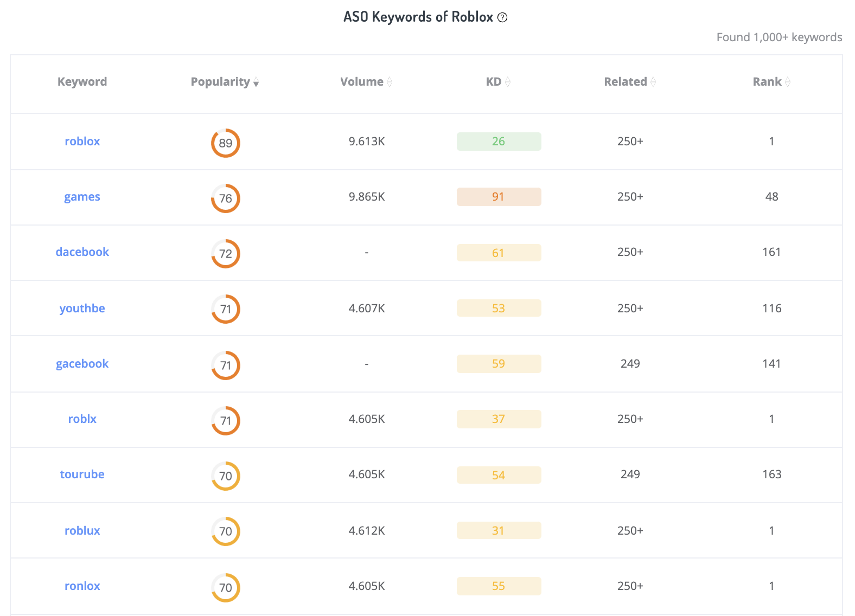Click the rank value 163
855x616 pixels.
point(771,474)
